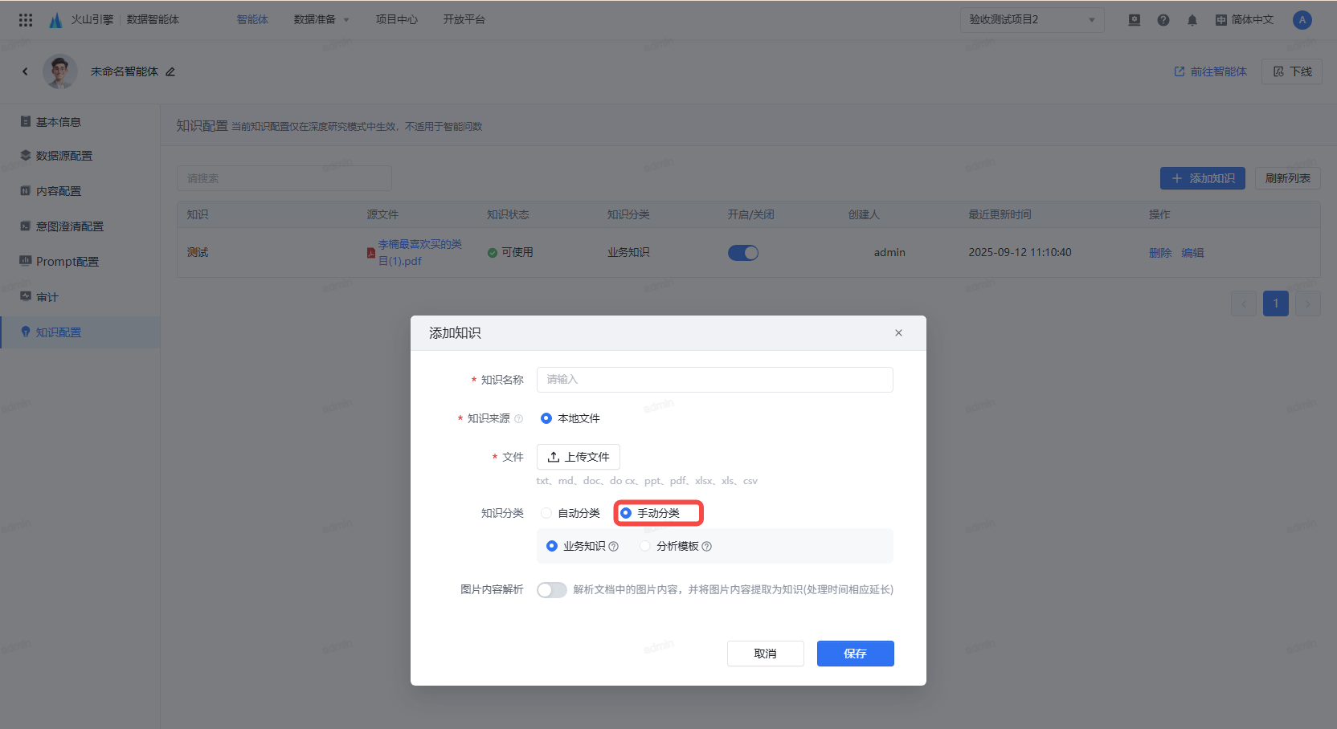1337x729 pixels.
Task: Expand the 数据准备 menu
Action: (x=321, y=20)
